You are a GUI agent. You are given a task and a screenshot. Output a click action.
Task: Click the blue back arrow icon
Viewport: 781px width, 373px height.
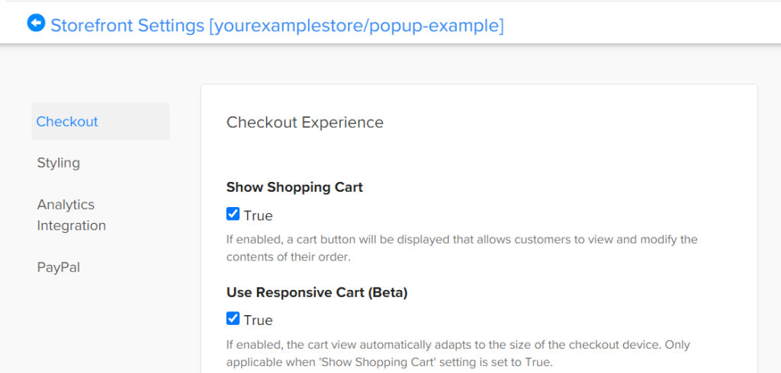pyautogui.click(x=37, y=24)
